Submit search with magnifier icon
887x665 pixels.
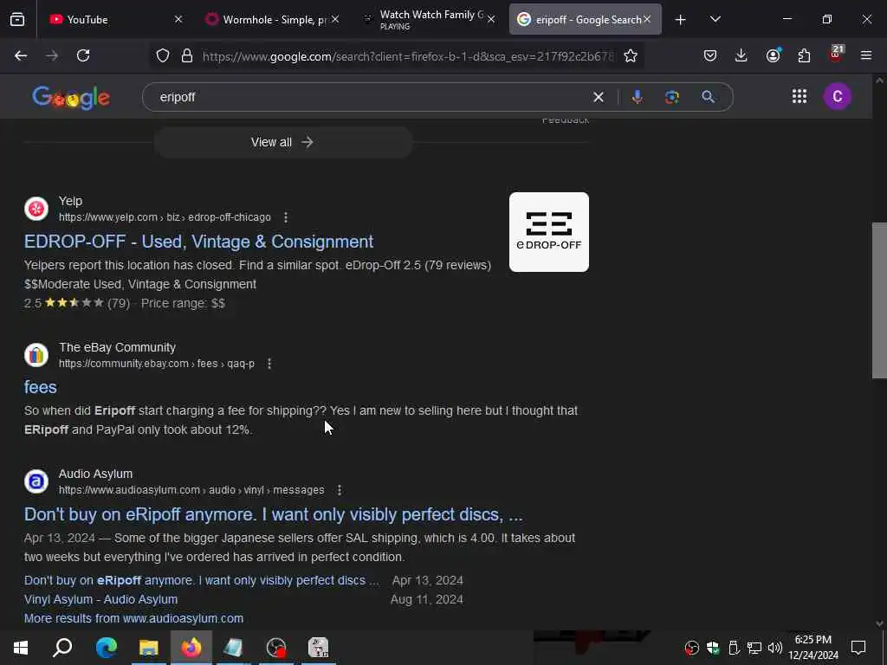pos(708,97)
